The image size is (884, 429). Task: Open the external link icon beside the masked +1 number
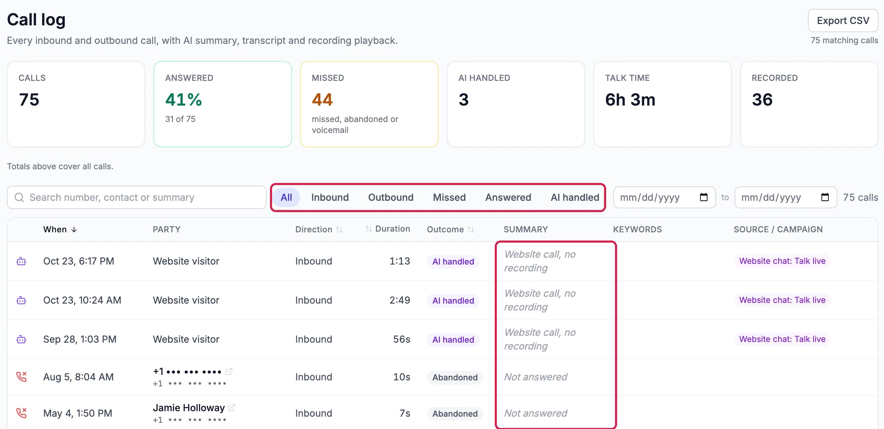tap(229, 371)
